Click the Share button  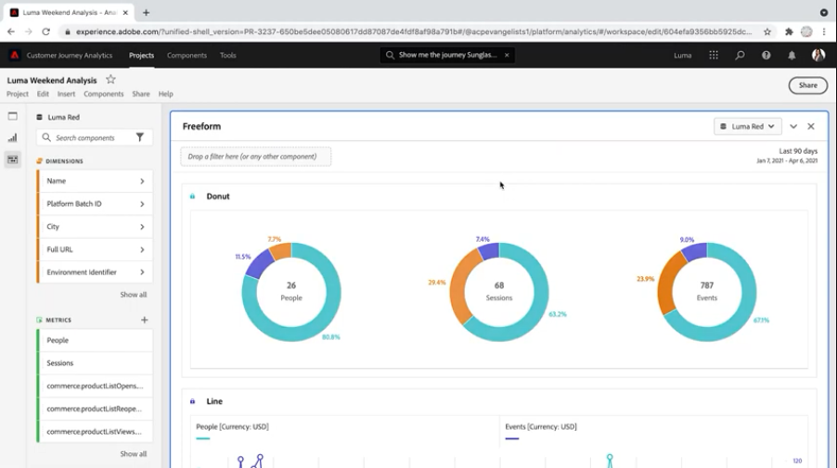[x=807, y=85]
